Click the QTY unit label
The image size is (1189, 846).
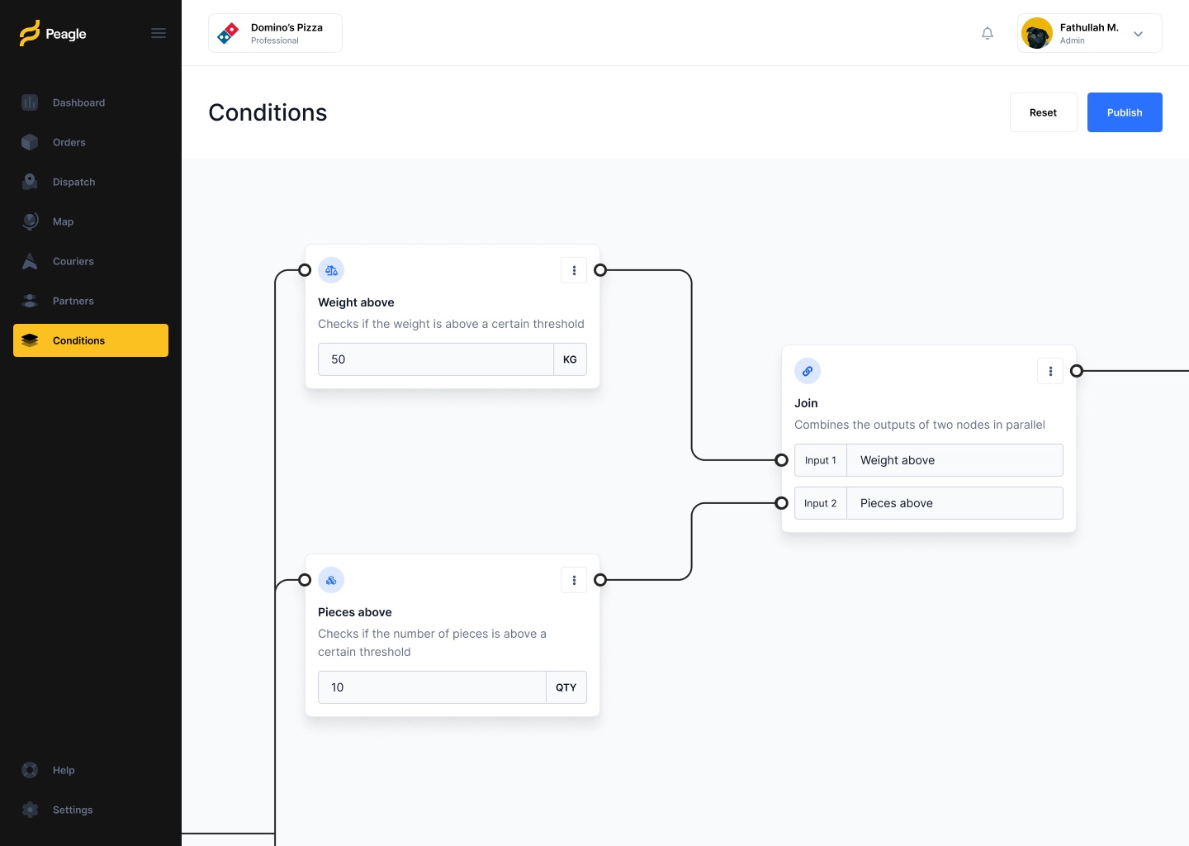566,687
